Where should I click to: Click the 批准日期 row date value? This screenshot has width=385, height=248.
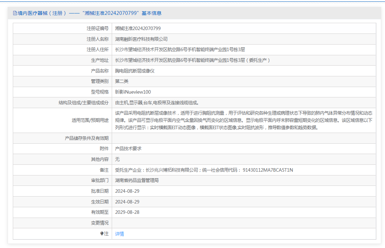pos(127,191)
